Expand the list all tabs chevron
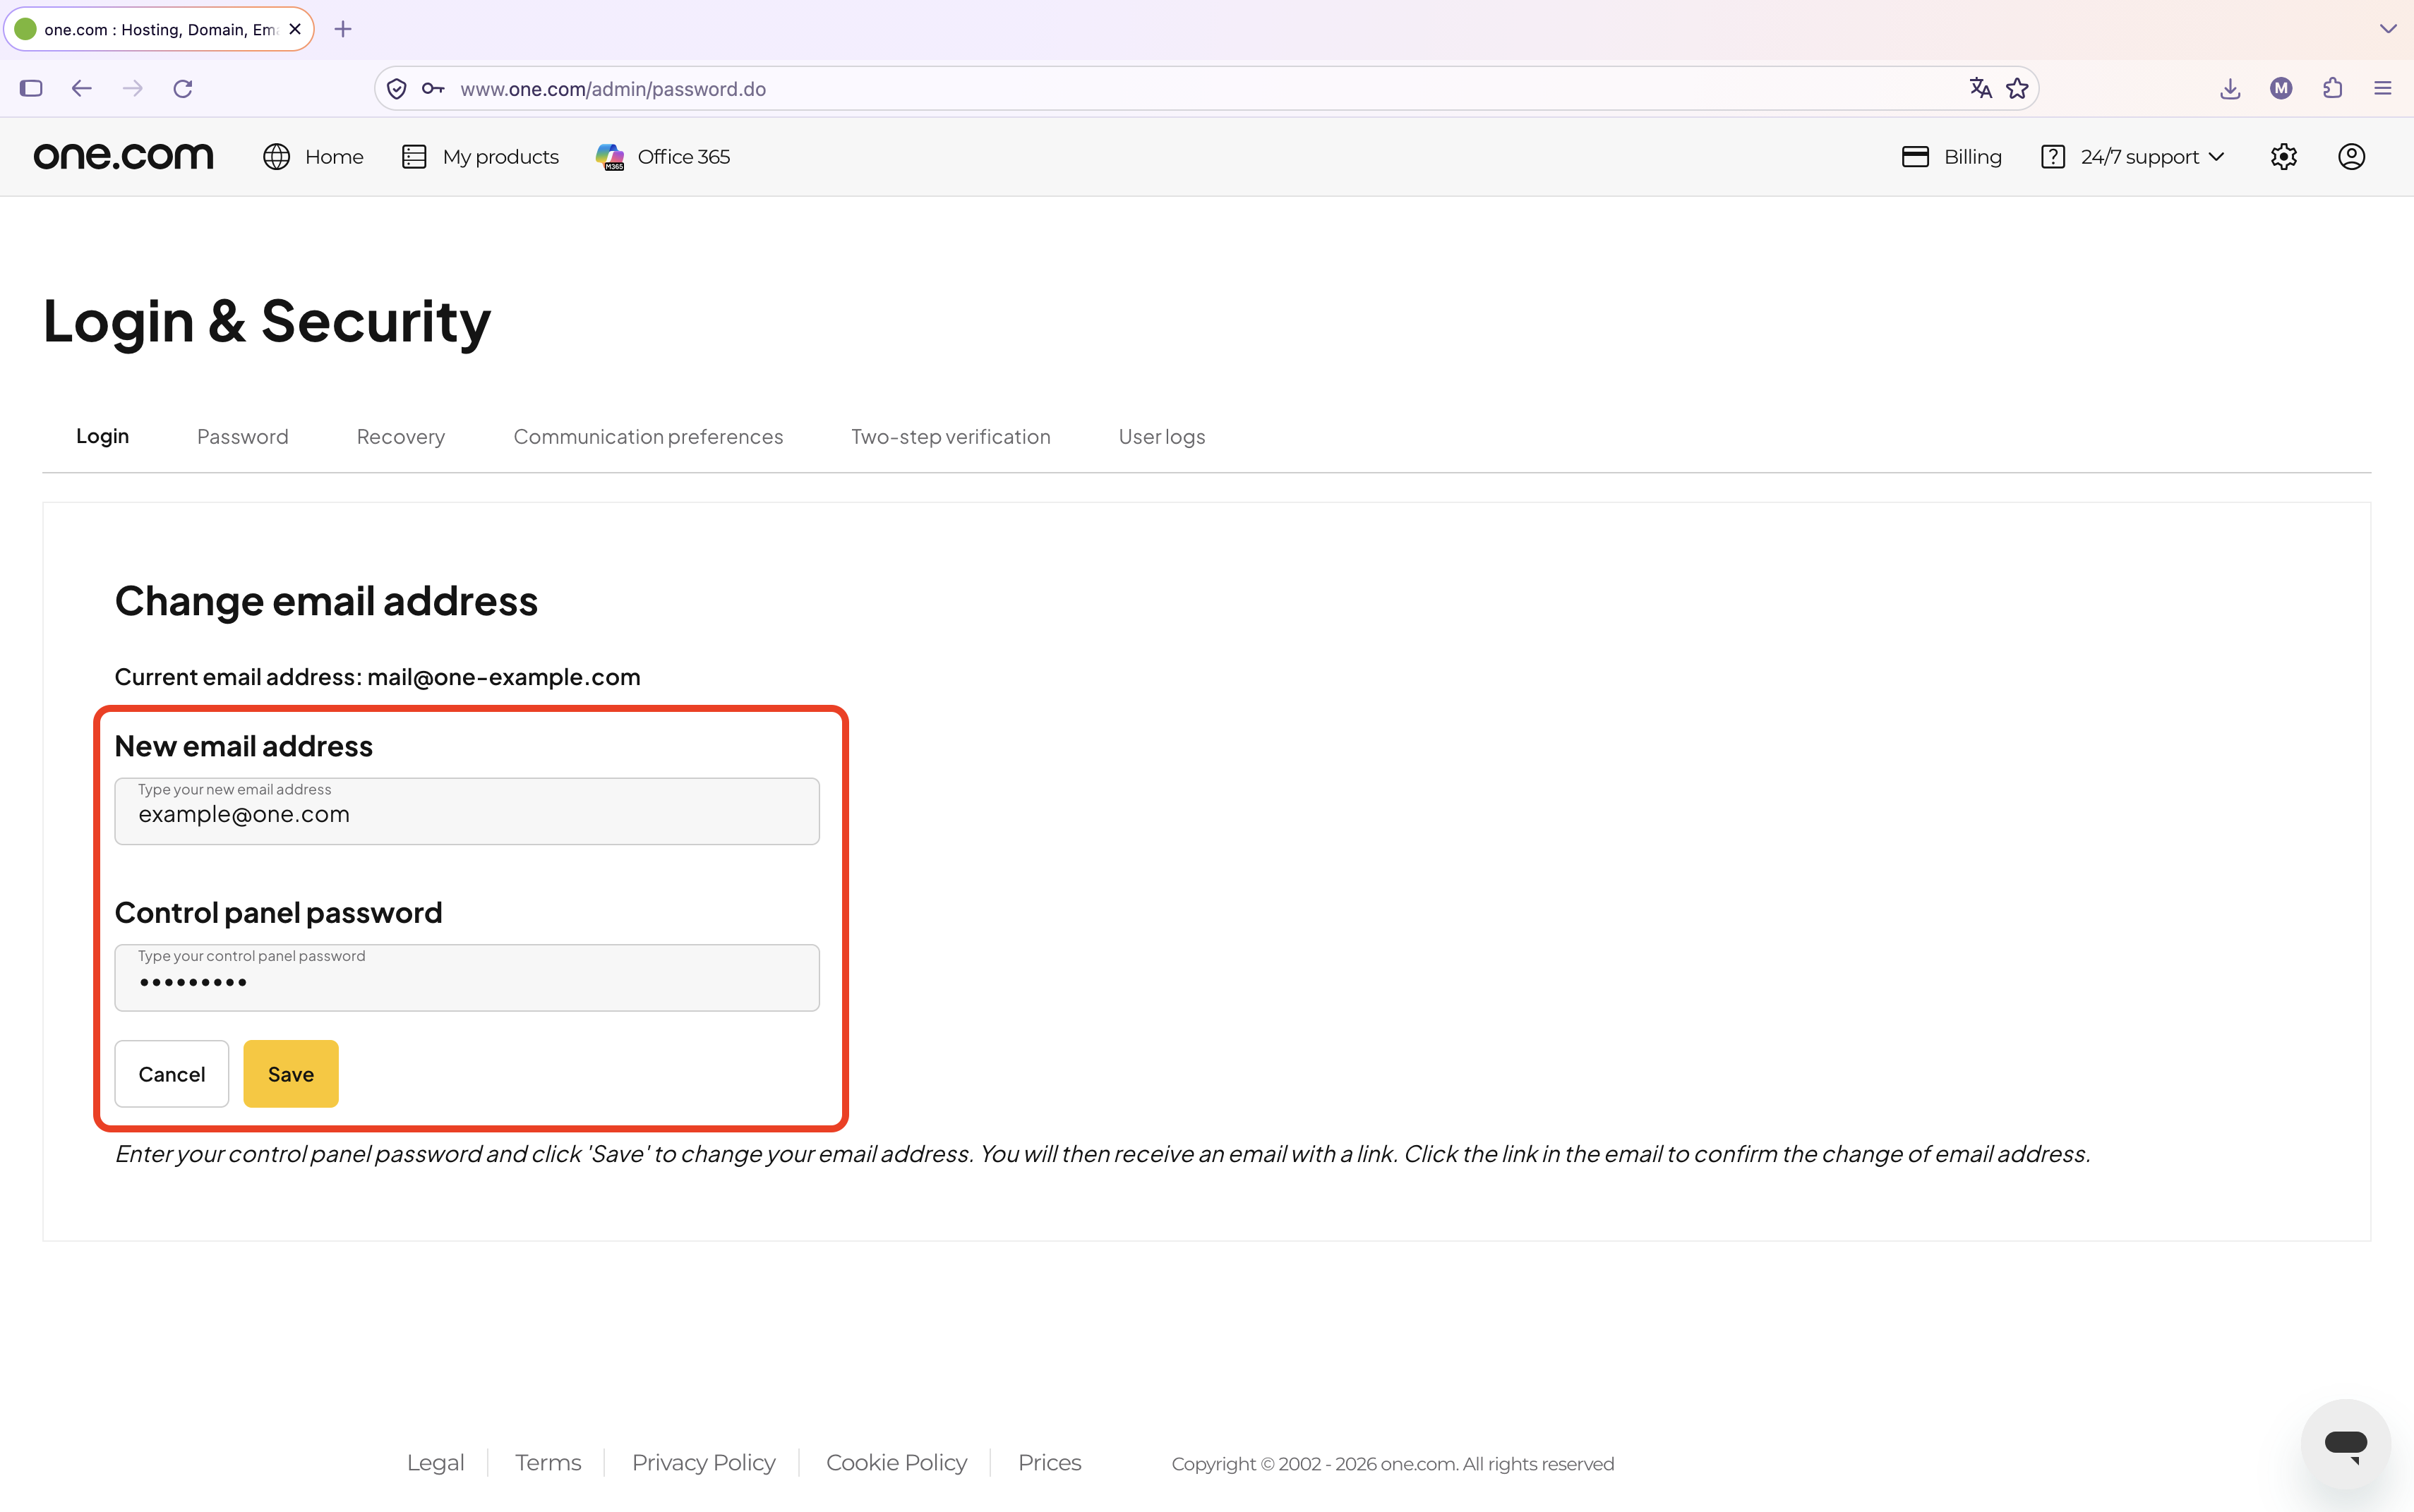 [2388, 29]
